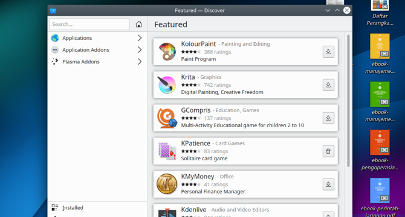
Task: Click the home icon beside search
Action: pyautogui.click(x=138, y=24)
